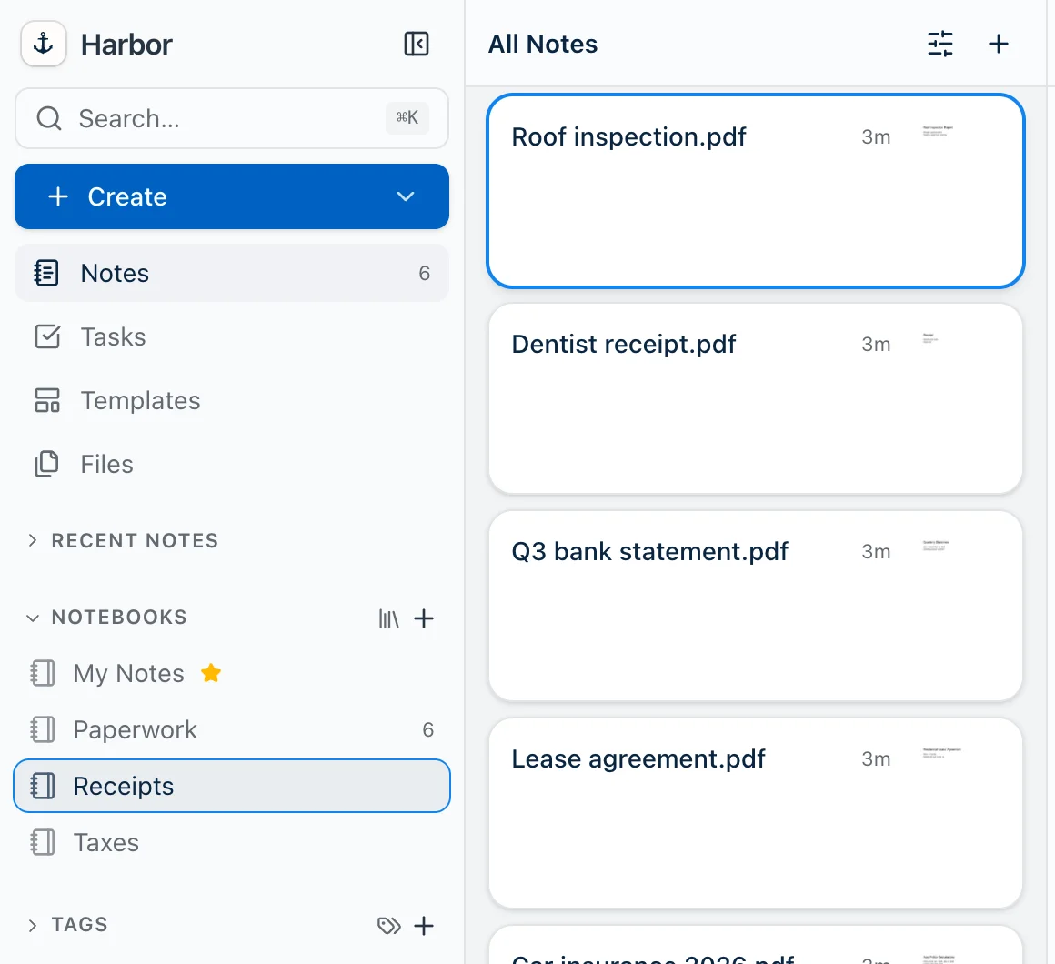
Task: Open the Create dropdown chevron
Action: [405, 196]
